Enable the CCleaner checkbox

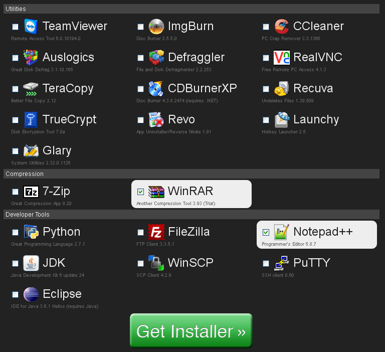266,27
